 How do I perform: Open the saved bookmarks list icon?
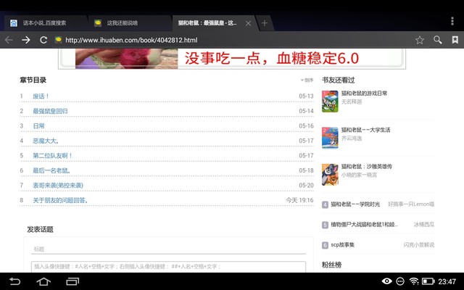[455, 40]
